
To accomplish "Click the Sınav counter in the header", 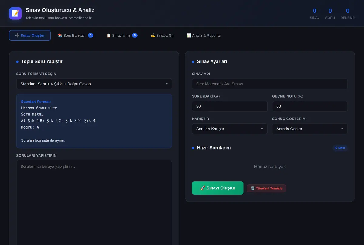I will coord(315,14).
